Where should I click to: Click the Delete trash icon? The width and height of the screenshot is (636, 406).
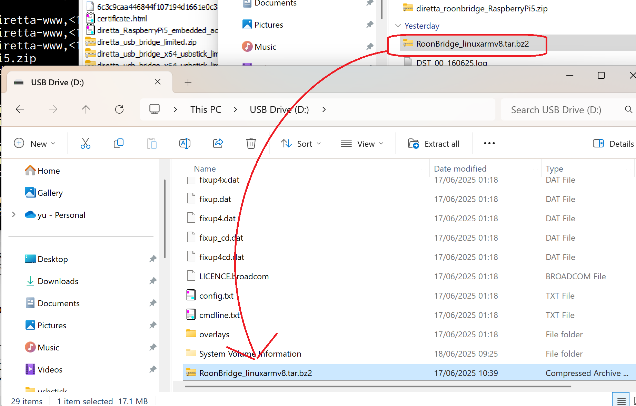251,144
